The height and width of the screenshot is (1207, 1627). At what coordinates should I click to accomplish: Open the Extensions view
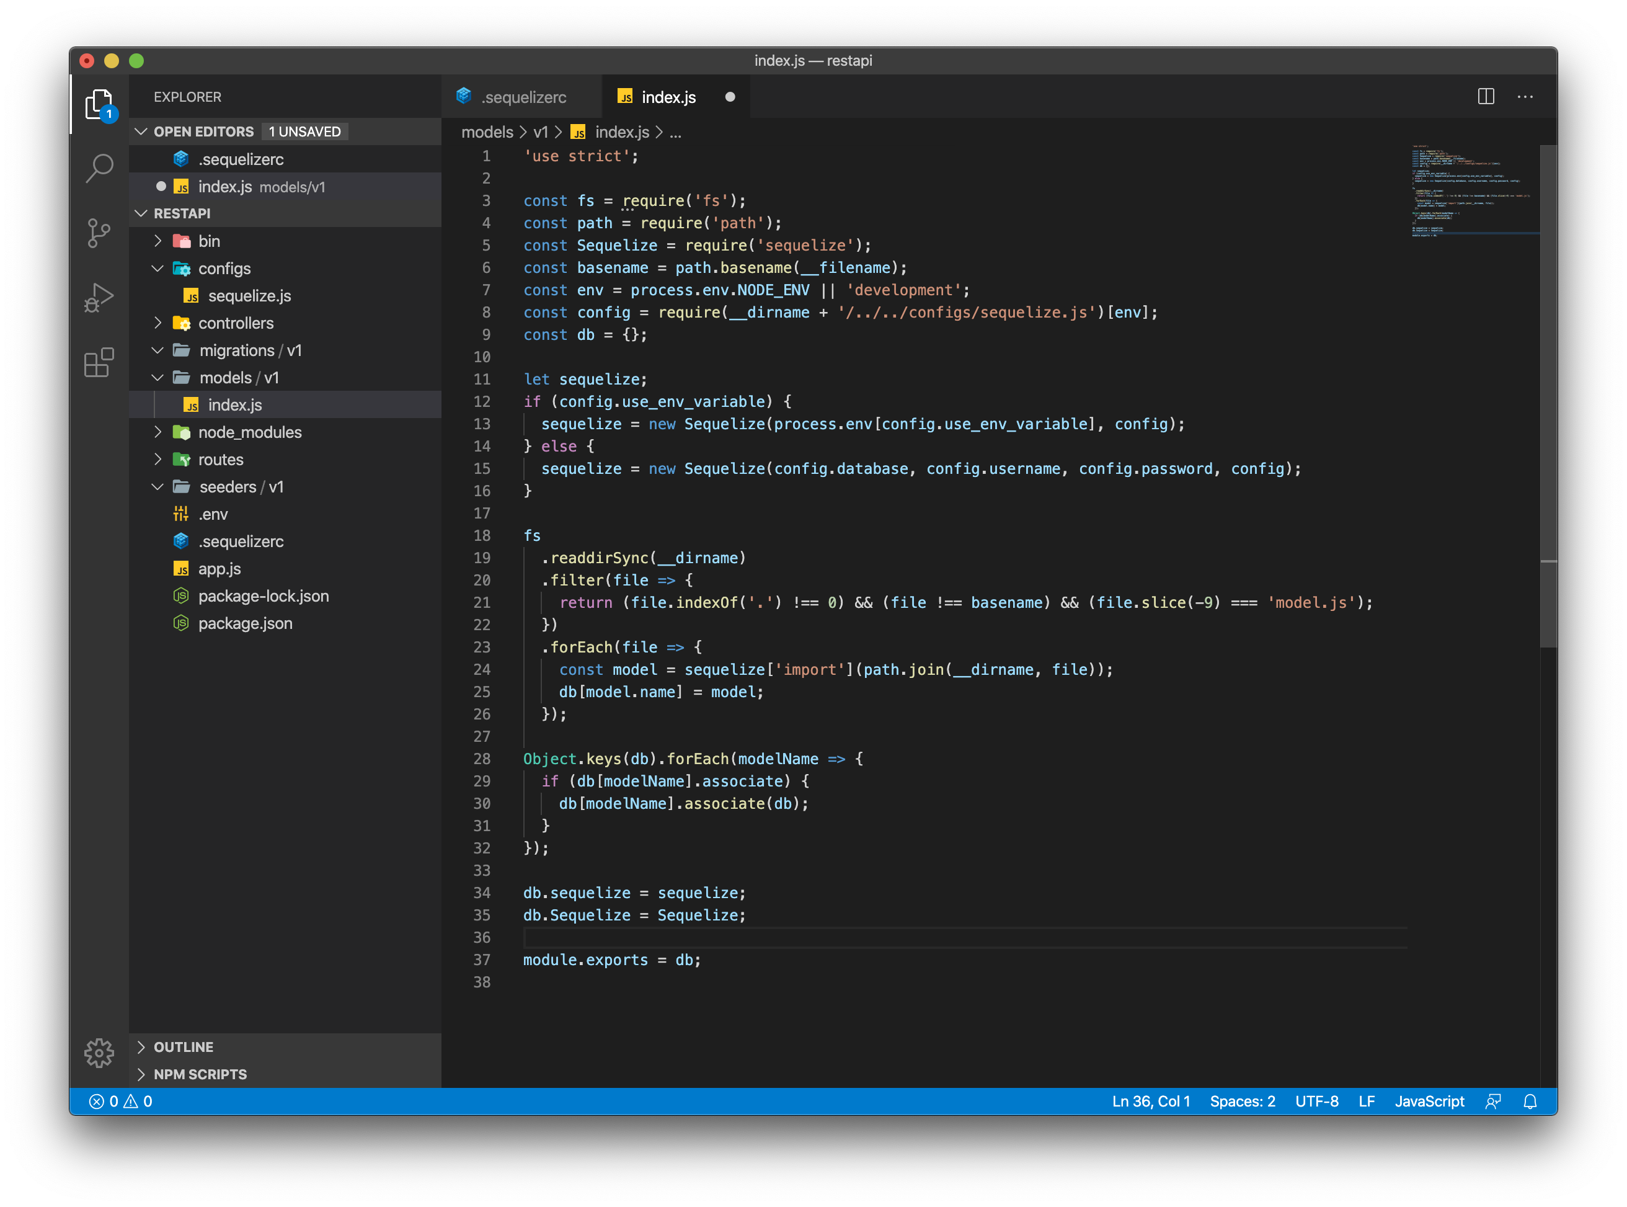(x=99, y=362)
